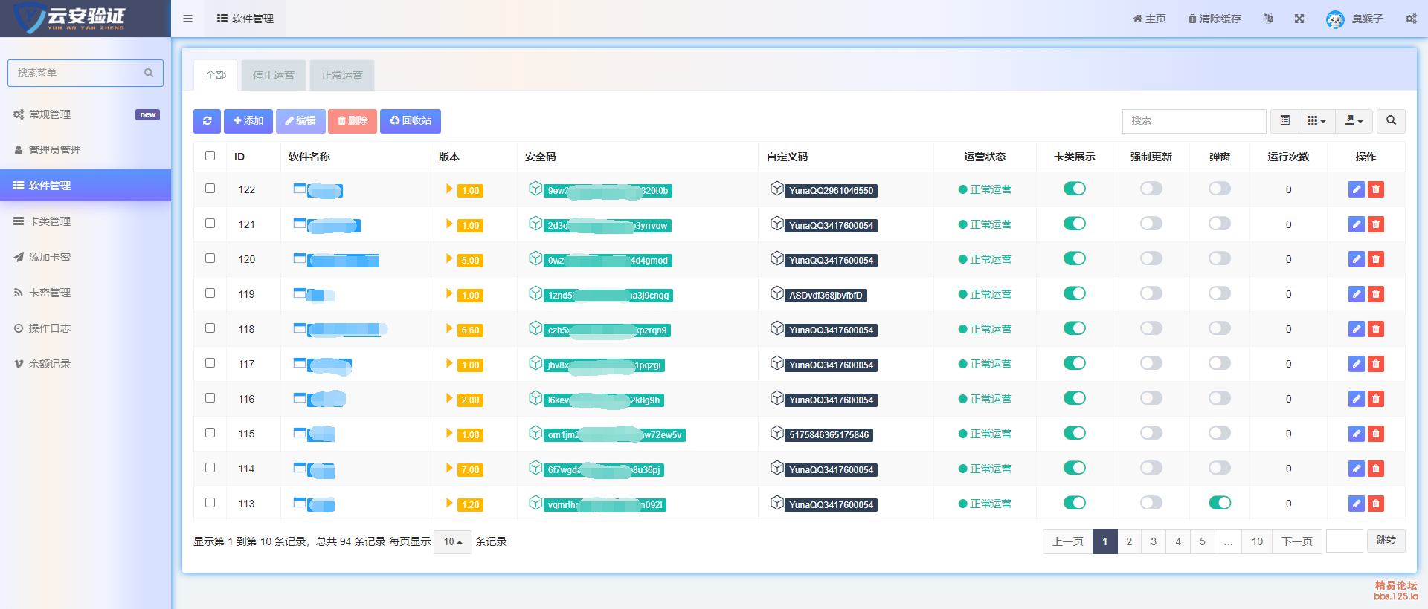Viewport: 1428px width, 609px height.
Task: Click the fullscreen toggle icon in header
Action: point(1299,19)
